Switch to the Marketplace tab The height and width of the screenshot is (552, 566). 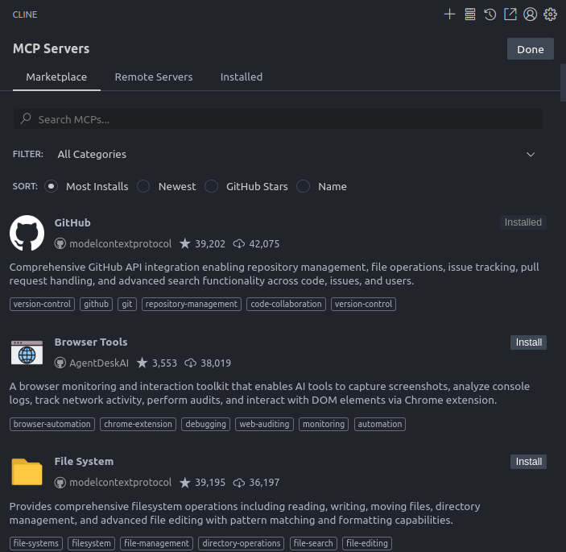point(56,77)
